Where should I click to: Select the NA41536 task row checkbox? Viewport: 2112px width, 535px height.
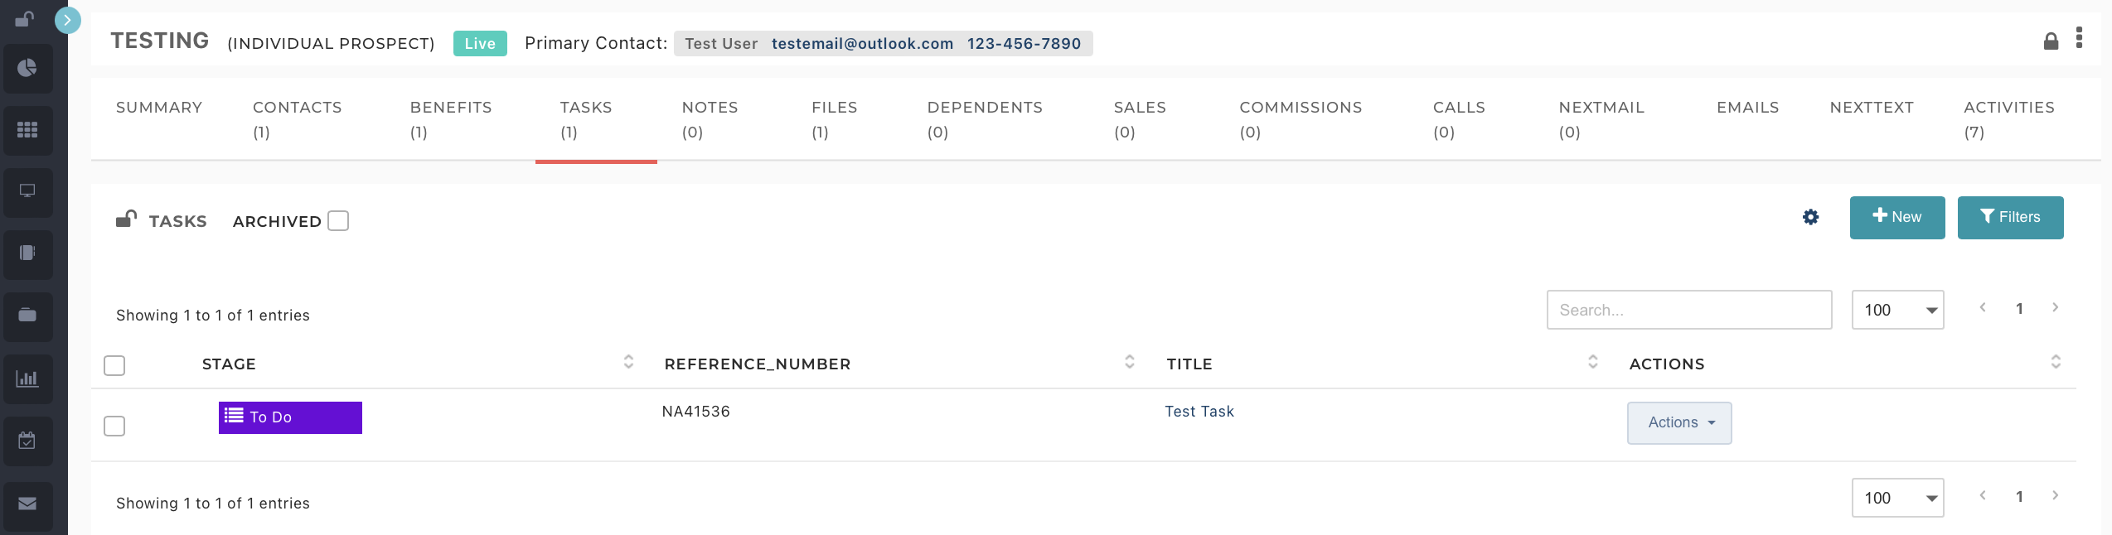pos(114,426)
